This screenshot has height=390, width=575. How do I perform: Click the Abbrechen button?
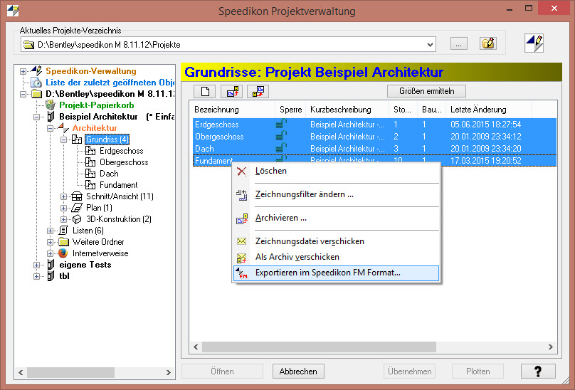click(x=298, y=371)
